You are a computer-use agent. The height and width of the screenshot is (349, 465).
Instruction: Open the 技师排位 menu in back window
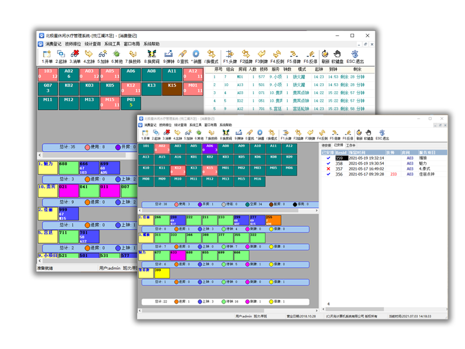click(73, 44)
